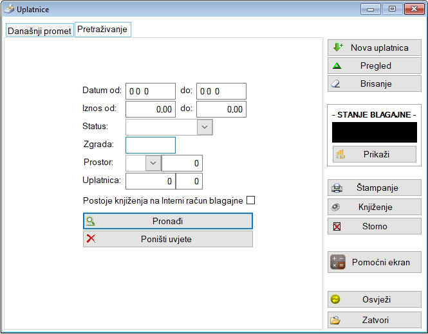Click the folder icon on Zatvori
The width and height of the screenshot is (428, 334).
(335, 320)
